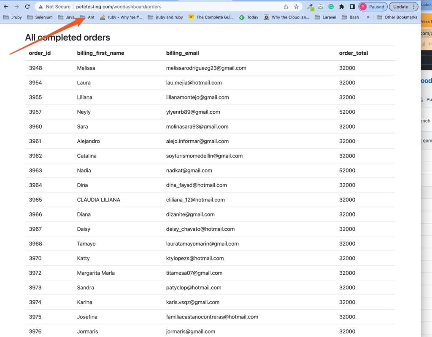This screenshot has height=337, width=432.
Task: Click the order_total column header
Action: pos(354,53)
